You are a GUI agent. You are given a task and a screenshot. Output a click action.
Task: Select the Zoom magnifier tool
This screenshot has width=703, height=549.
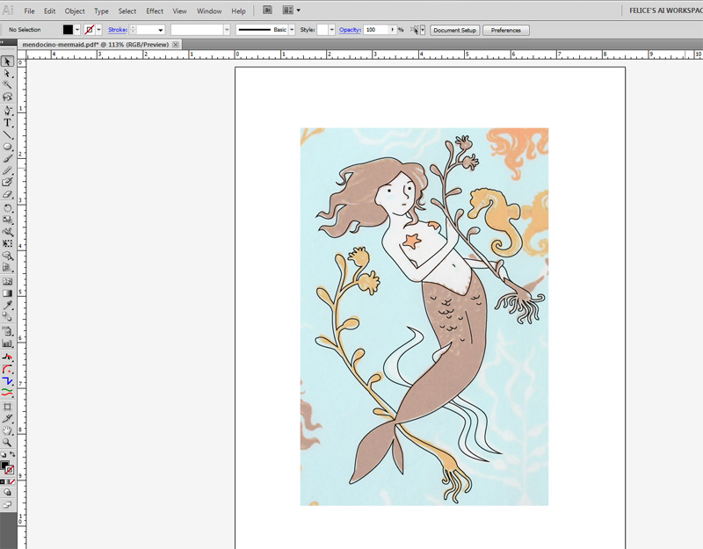point(8,443)
